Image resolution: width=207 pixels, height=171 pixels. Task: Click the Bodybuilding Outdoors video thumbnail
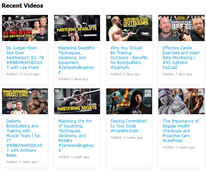point(129,28)
